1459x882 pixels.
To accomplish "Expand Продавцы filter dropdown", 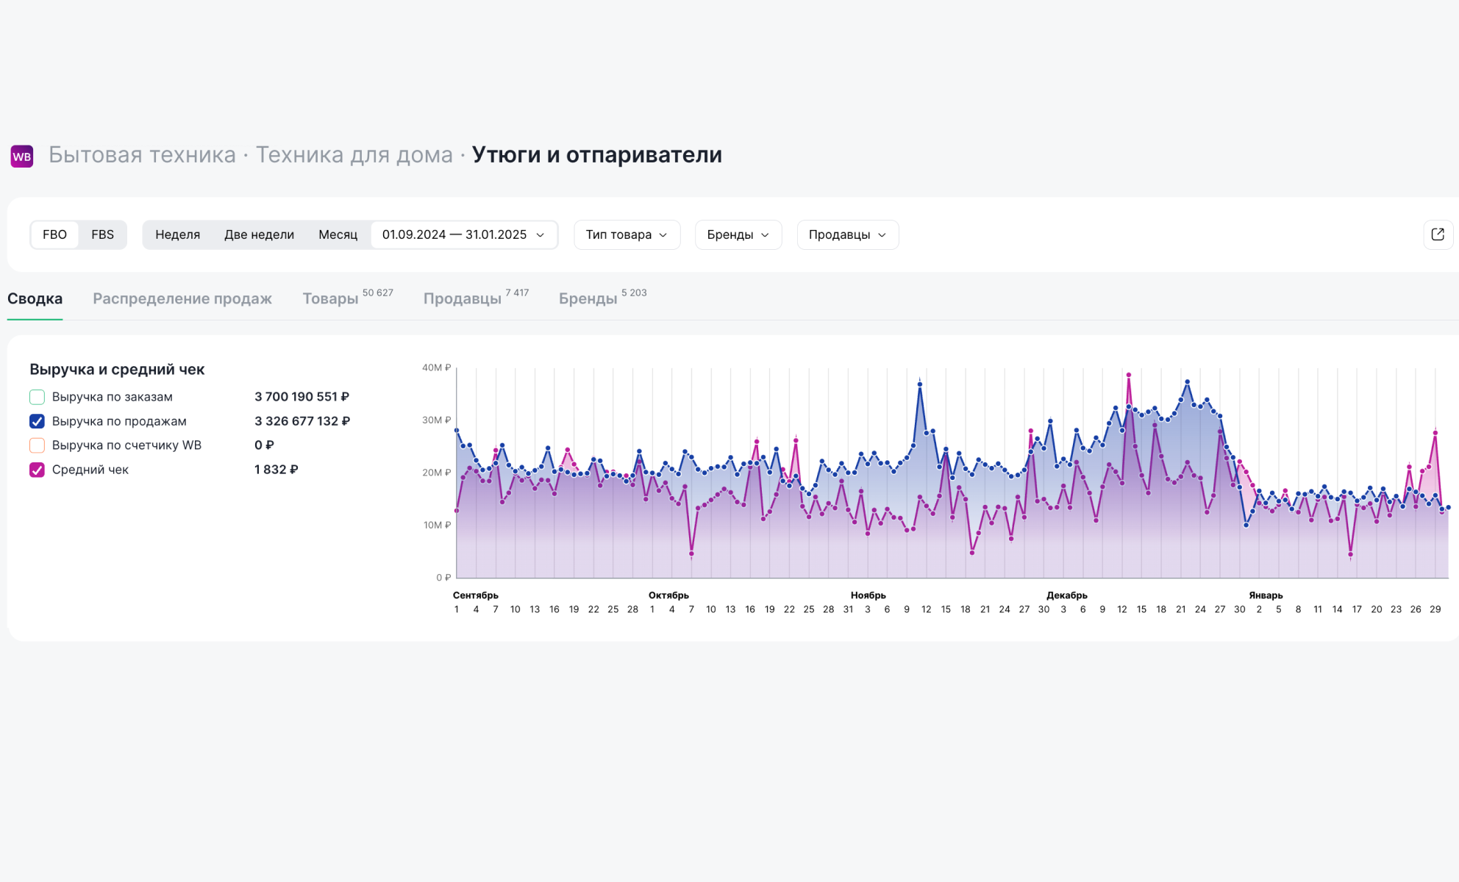I will (x=847, y=234).
